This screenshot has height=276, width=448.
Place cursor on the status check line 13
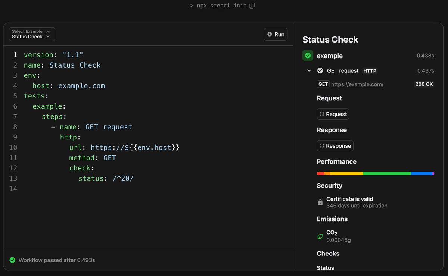(x=106, y=178)
